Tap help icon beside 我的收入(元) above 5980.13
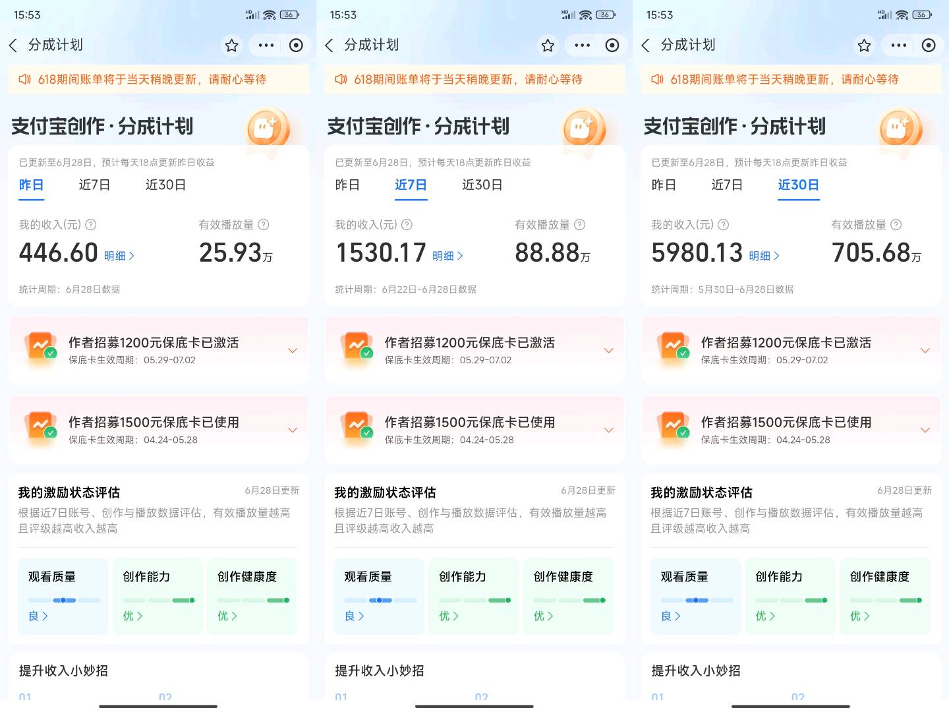This screenshot has width=949, height=712. pyautogui.click(x=724, y=225)
